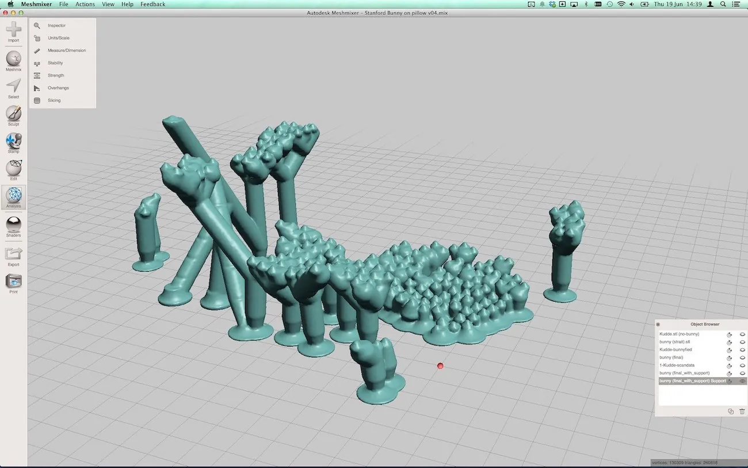Click the Import icon at the top
Screen dimensions: 748x468
pos(13,30)
